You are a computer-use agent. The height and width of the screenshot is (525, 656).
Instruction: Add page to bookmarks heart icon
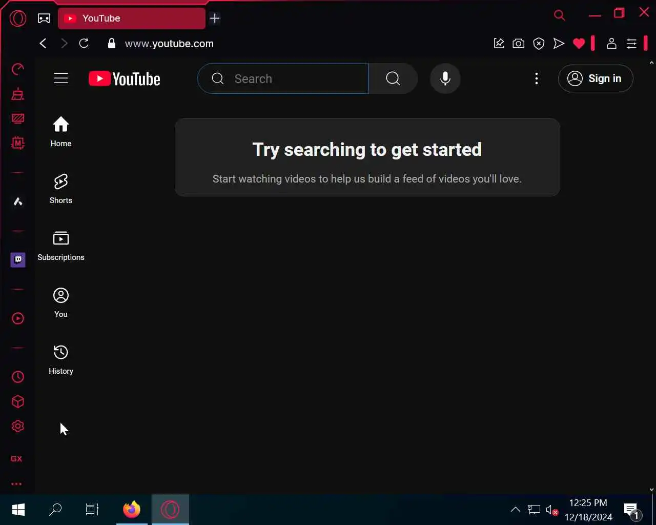point(579,44)
